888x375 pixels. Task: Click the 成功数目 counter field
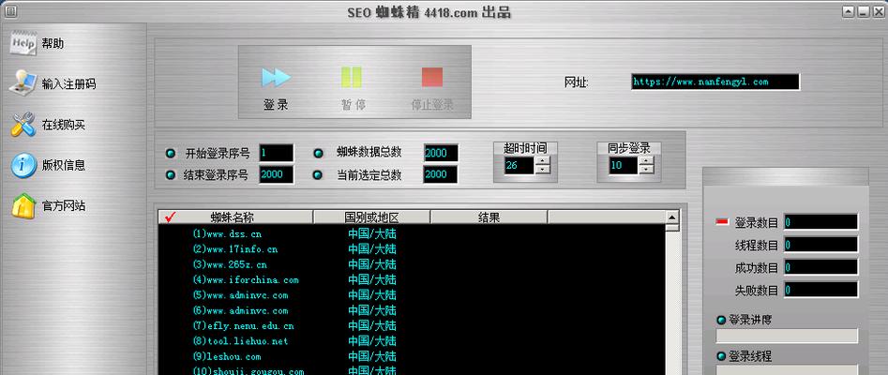tap(820, 267)
